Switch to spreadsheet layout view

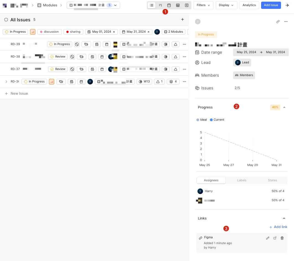[178, 5]
